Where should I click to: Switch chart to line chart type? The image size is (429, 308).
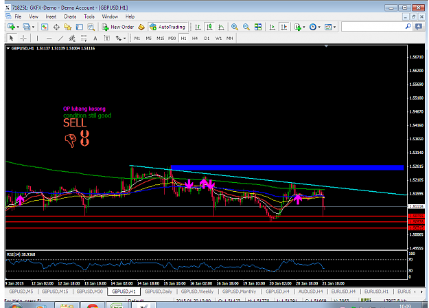pyautogui.click(x=221, y=27)
